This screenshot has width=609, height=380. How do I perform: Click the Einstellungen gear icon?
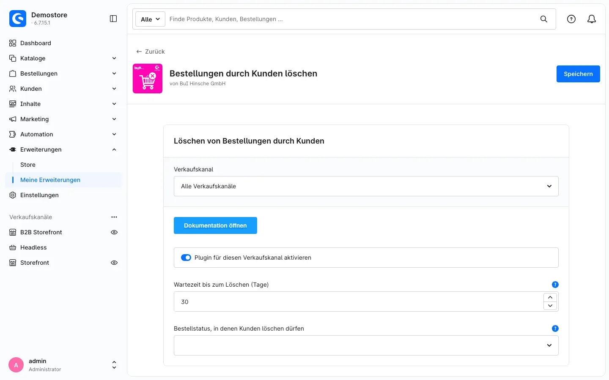13,195
